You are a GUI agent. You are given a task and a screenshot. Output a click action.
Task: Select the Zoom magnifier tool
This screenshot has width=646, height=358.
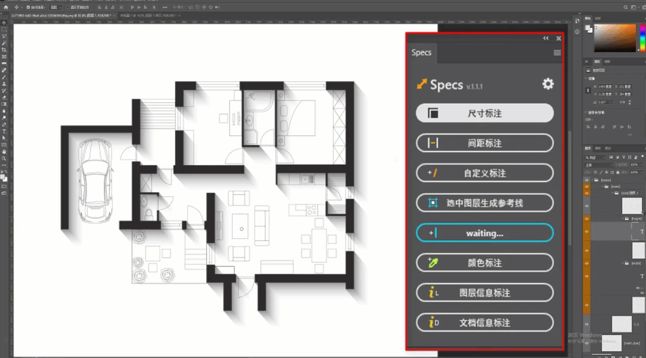[4, 158]
